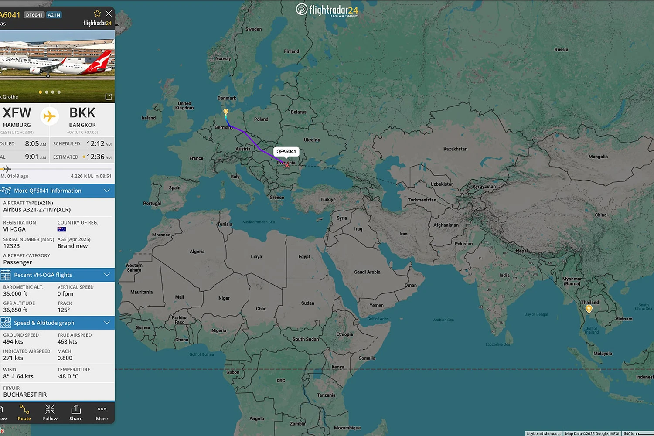The height and width of the screenshot is (436, 654).
Task: Click track 125° value
Action: point(64,310)
